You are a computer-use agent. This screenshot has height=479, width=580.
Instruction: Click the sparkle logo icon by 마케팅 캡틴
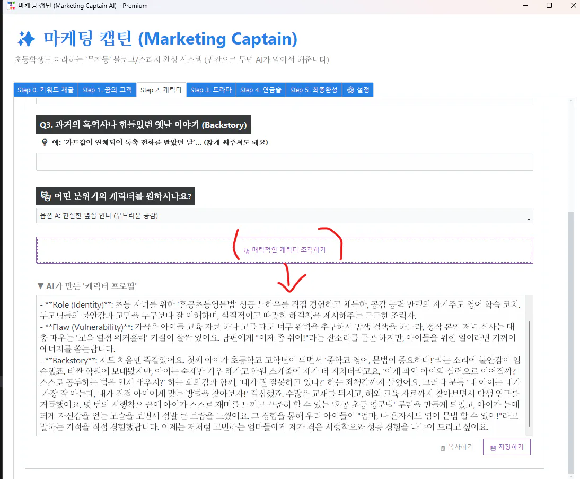pyautogui.click(x=26, y=39)
